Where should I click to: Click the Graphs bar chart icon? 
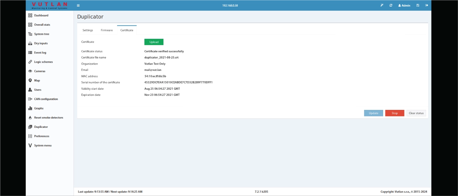click(x=30, y=108)
